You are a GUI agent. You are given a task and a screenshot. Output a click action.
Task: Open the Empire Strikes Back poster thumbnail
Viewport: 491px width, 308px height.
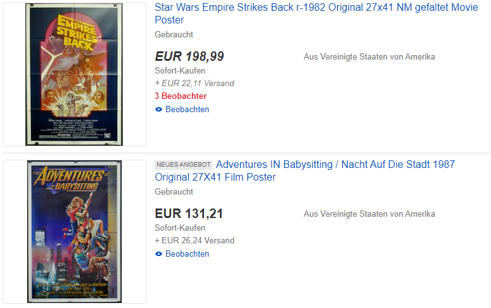tap(74, 75)
